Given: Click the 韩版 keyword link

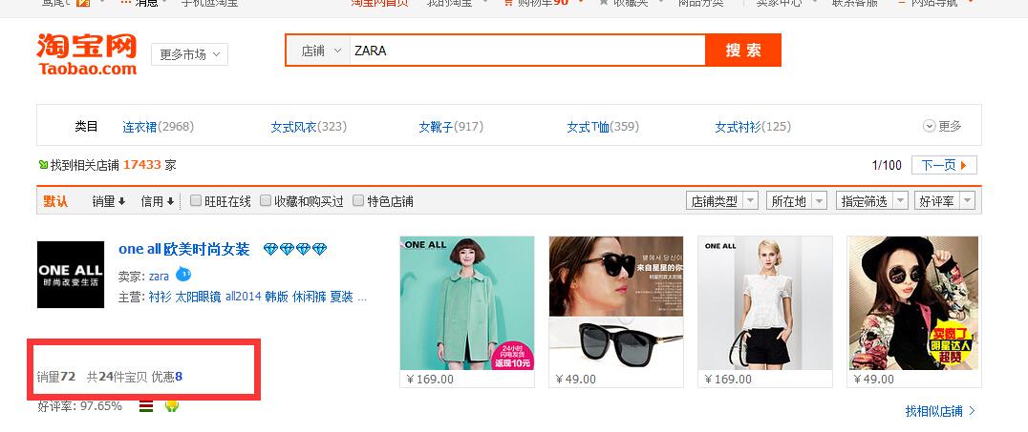Looking at the screenshot, I should click(277, 298).
